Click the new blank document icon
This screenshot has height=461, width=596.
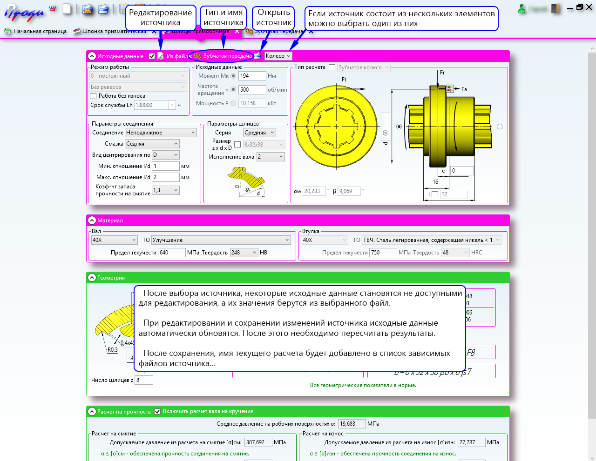point(68,9)
